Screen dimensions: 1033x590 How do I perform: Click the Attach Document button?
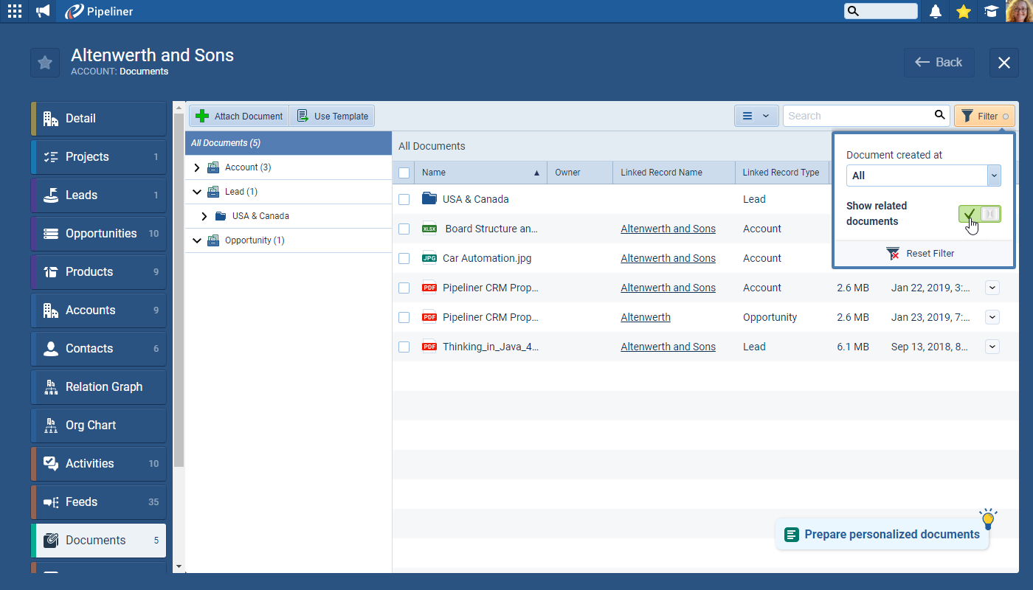tap(239, 116)
